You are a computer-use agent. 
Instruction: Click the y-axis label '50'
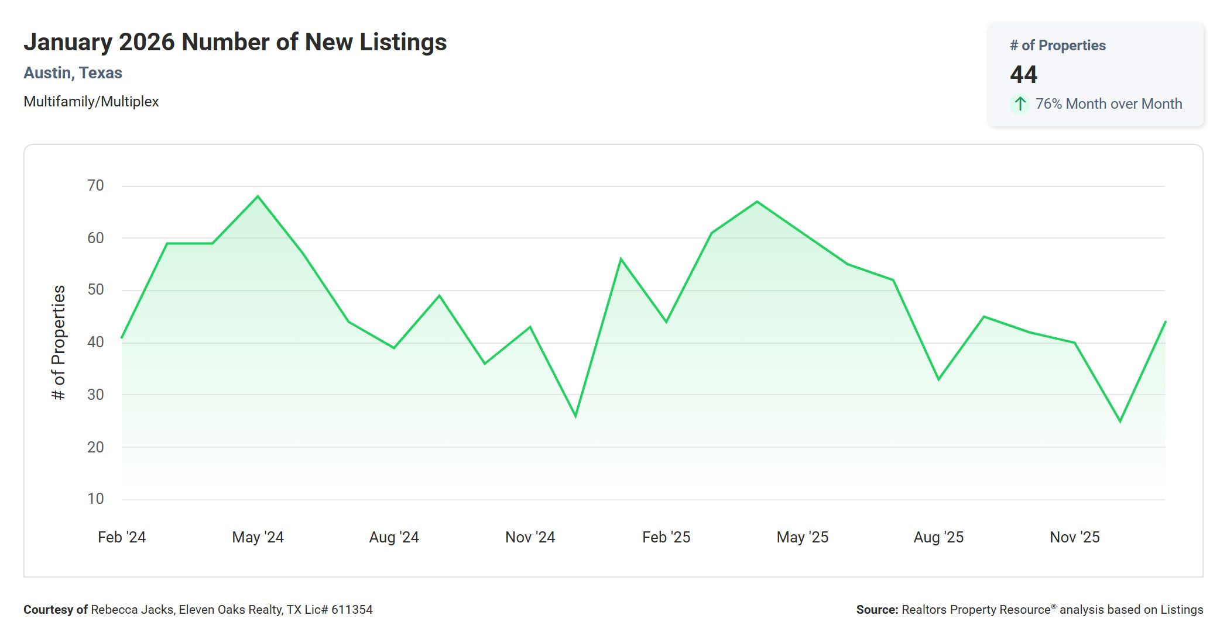(95, 290)
